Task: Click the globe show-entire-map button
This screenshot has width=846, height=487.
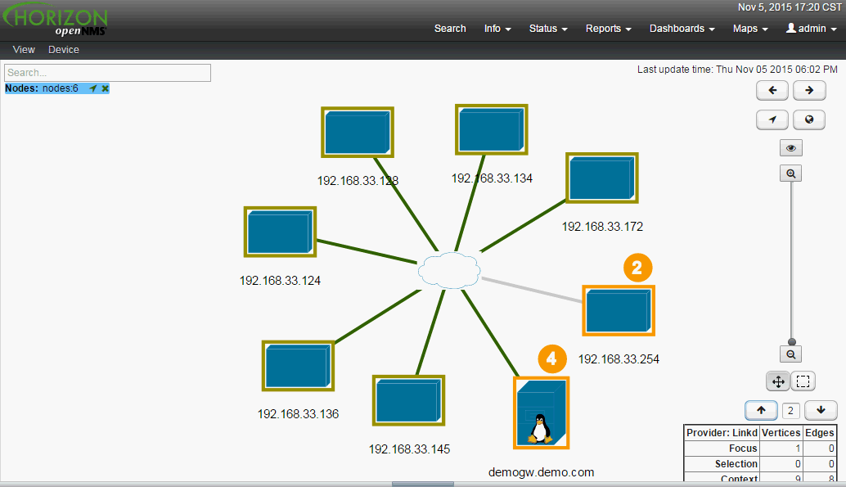Action: coord(808,119)
